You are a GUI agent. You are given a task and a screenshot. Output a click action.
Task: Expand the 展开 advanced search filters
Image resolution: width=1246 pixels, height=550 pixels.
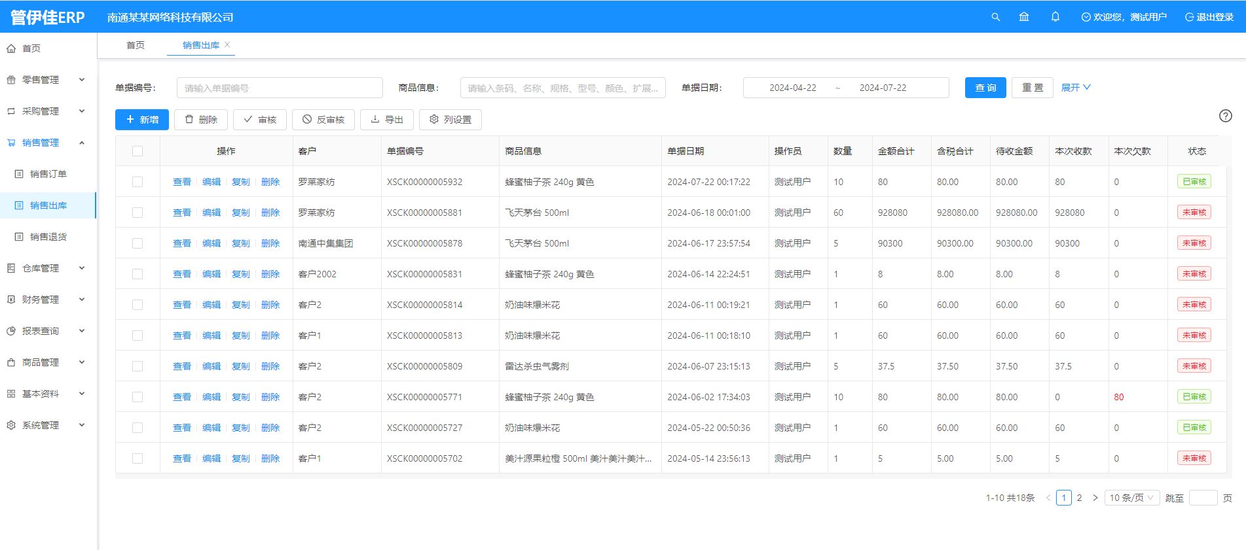[1075, 88]
